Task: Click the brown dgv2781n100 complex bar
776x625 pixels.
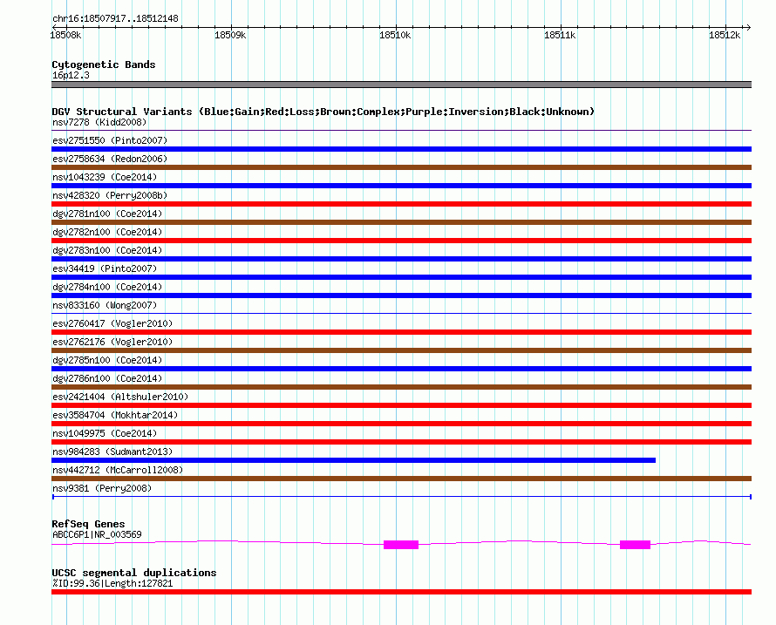Action: click(401, 222)
